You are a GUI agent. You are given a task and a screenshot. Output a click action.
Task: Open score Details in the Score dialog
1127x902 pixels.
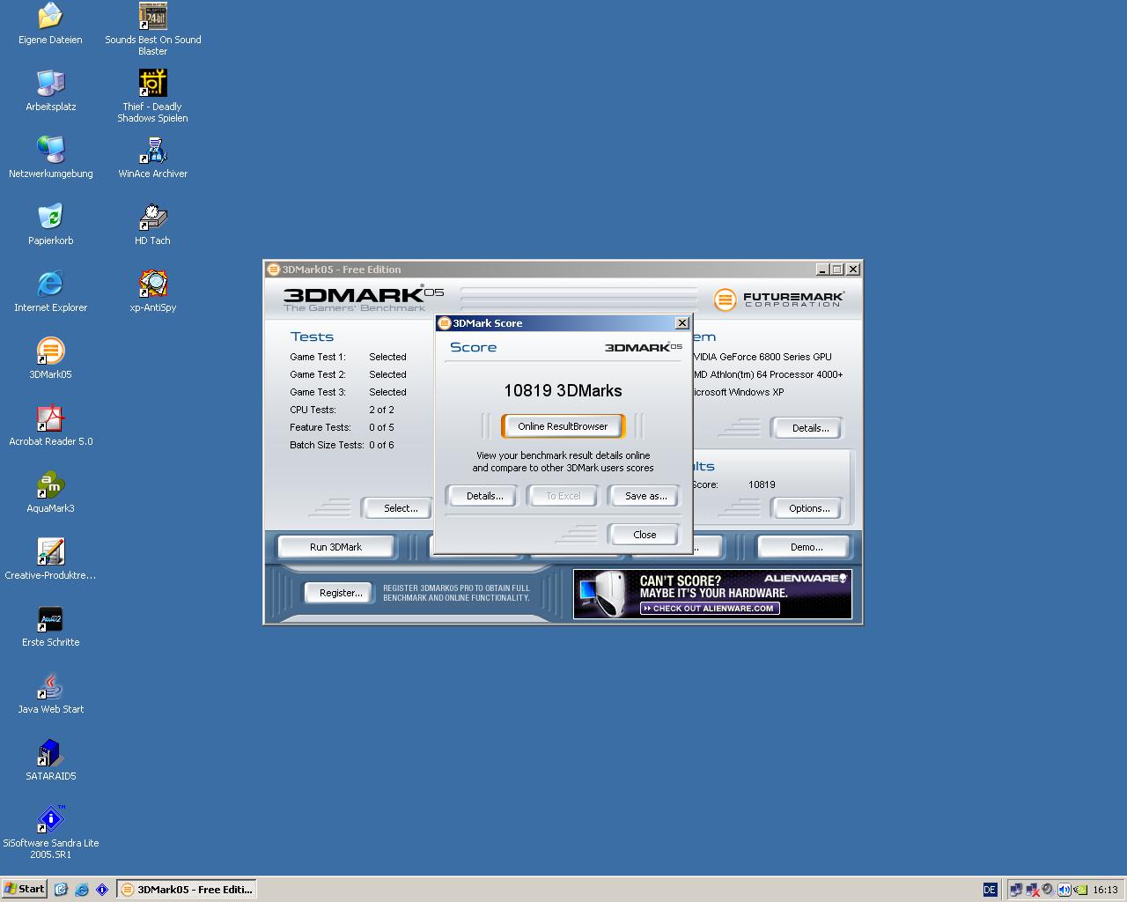484,496
